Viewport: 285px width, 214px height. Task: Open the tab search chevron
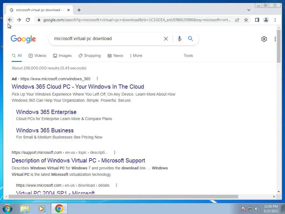click(x=249, y=10)
